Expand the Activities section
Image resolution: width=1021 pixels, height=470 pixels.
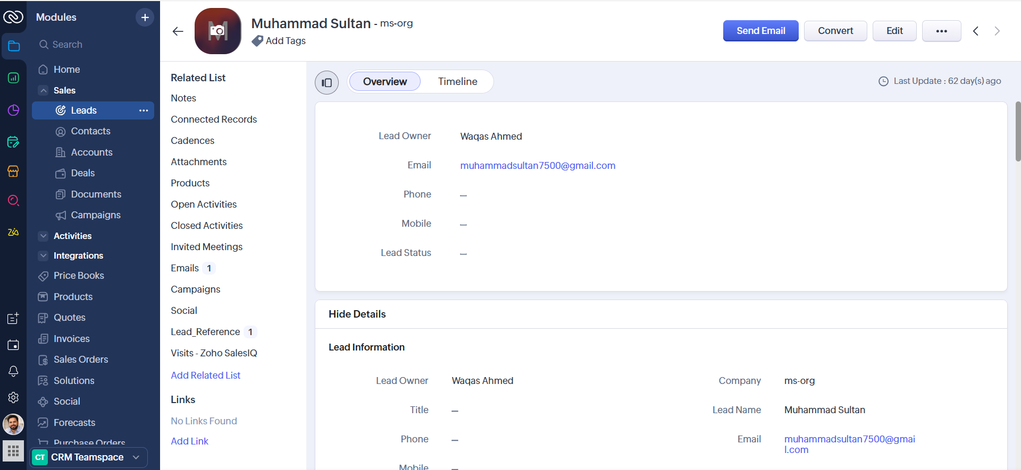tap(44, 236)
